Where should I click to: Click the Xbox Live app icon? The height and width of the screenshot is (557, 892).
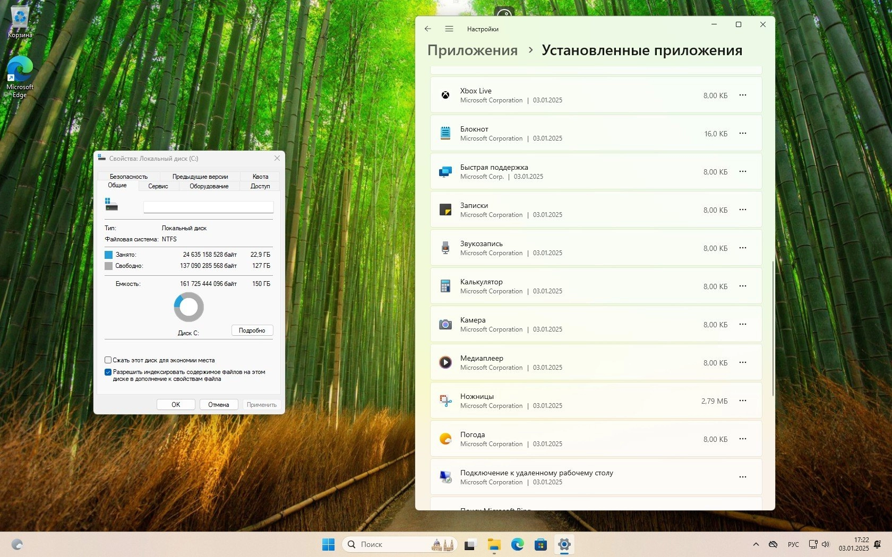tap(445, 95)
